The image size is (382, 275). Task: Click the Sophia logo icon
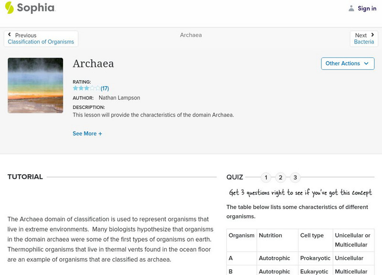point(10,8)
